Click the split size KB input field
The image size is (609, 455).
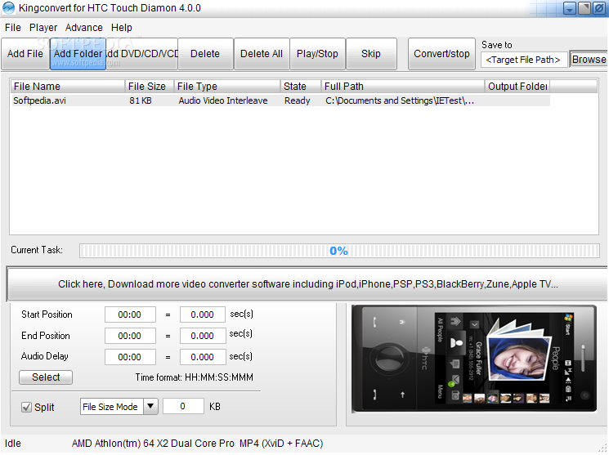tap(183, 406)
